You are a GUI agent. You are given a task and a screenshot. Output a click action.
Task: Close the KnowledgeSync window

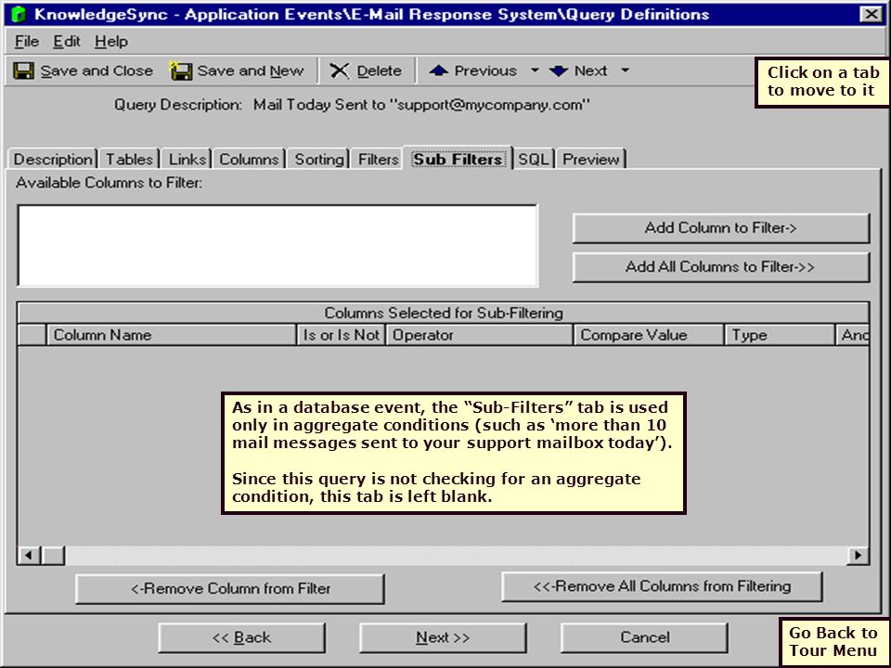point(870,14)
